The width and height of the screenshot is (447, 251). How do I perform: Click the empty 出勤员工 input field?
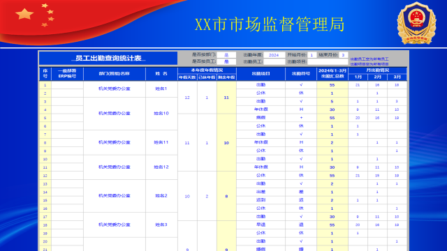point(274,61)
